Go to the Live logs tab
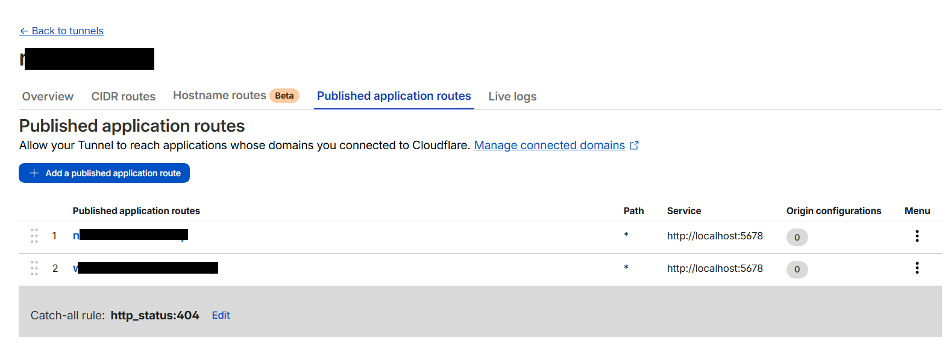 [512, 96]
